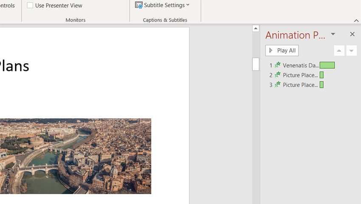
Task: Close the Animation Pane
Action: [x=352, y=34]
